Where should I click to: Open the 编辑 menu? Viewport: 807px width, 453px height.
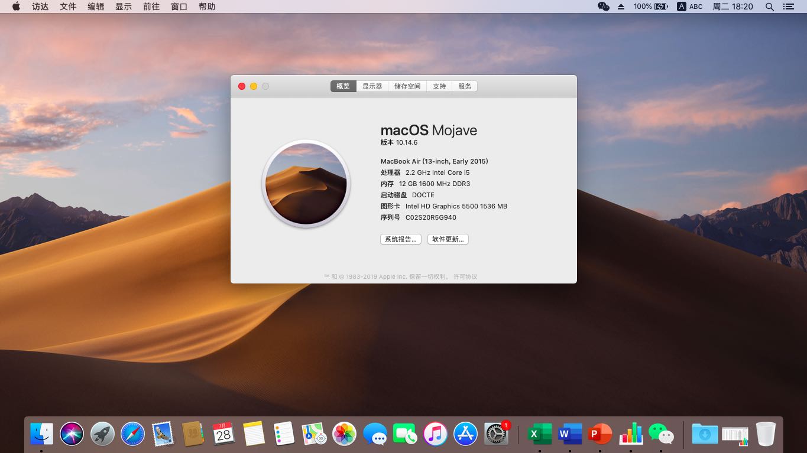96,6
